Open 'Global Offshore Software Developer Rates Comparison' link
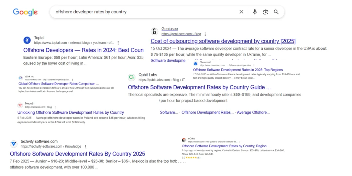This screenshot has height=176, width=352. pos(58,84)
